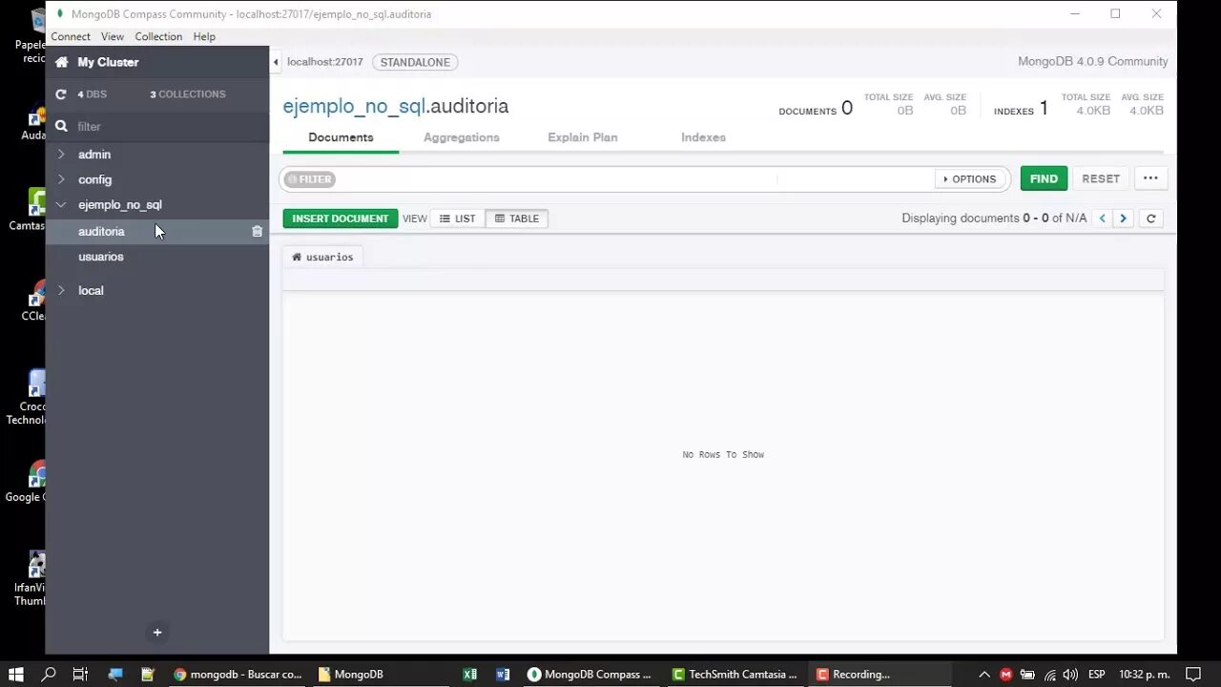Delete the auditoria collection using trash icon

pyautogui.click(x=257, y=231)
